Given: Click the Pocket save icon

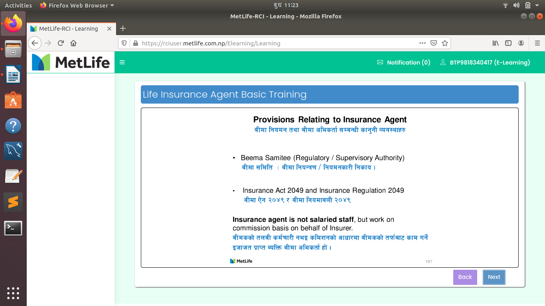Looking at the screenshot, I should click(434, 43).
